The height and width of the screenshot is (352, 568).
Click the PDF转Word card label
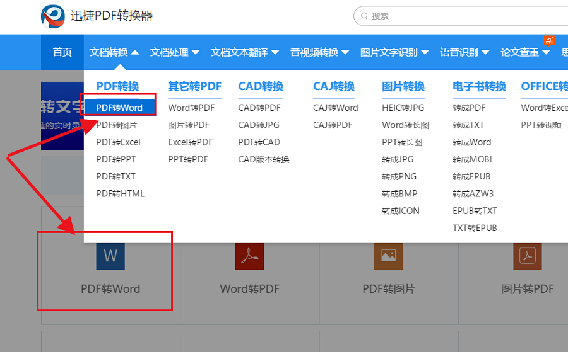pos(110,289)
